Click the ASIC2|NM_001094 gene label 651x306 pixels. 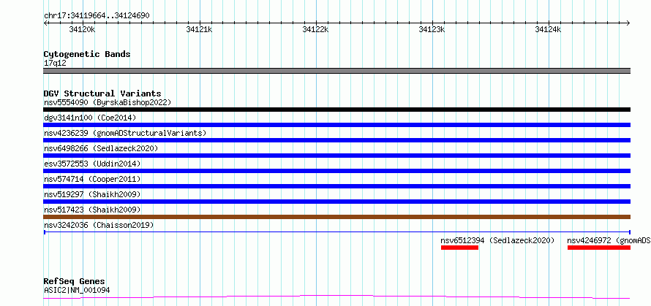tap(77, 290)
